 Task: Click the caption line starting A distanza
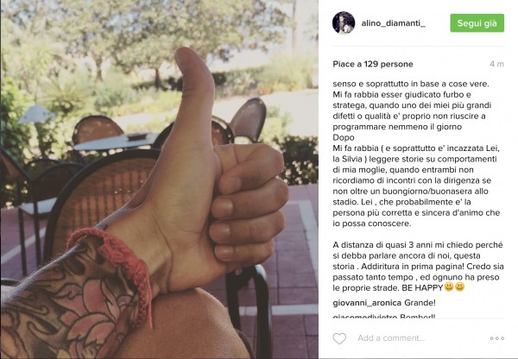(x=418, y=245)
